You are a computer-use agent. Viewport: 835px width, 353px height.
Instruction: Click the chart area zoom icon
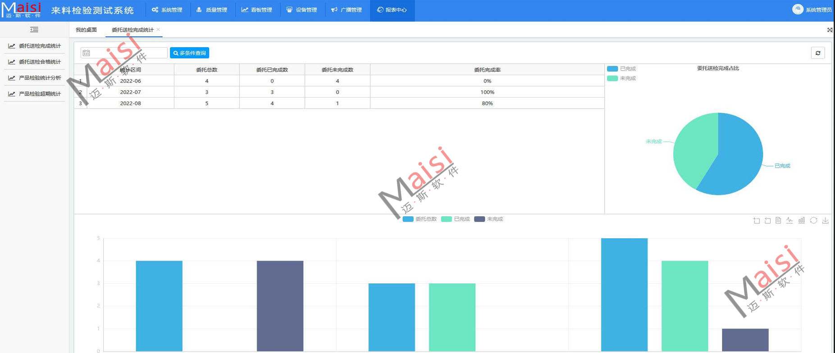(757, 220)
